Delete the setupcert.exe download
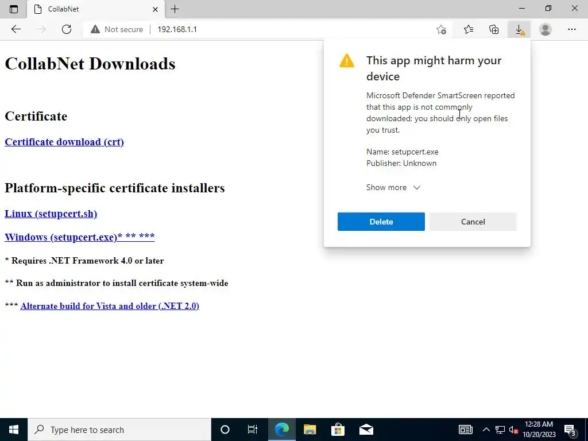588x441 pixels. [381, 222]
